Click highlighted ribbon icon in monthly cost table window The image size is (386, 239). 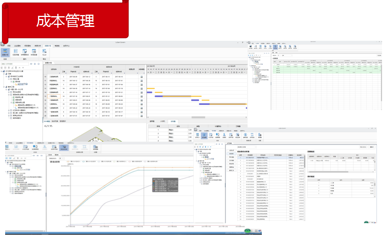pyautogui.click(x=275, y=47)
